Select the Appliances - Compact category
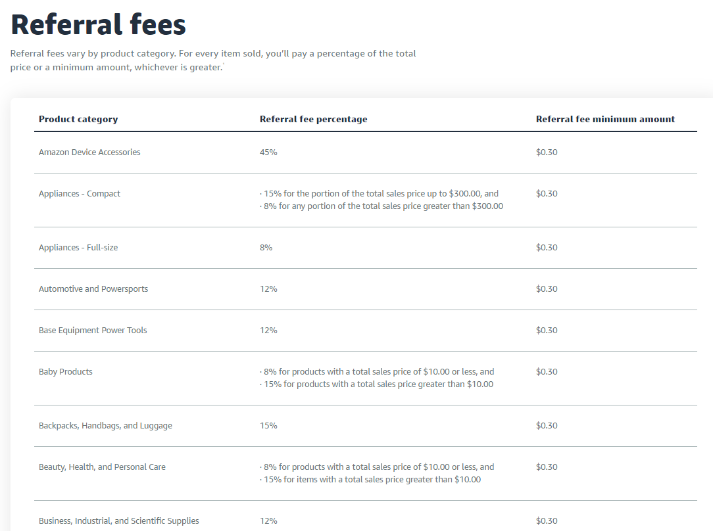The image size is (713, 531). pyautogui.click(x=80, y=193)
